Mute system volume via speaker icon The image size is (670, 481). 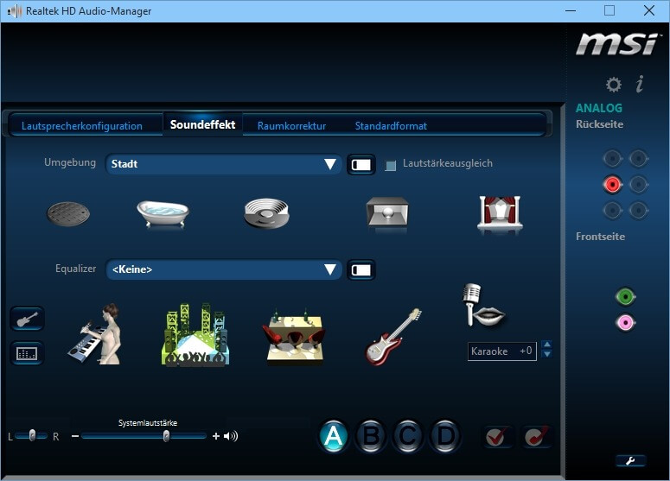(231, 436)
